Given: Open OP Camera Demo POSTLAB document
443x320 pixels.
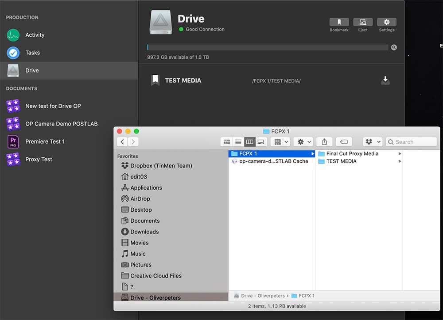Looking at the screenshot, I should pos(69,124).
